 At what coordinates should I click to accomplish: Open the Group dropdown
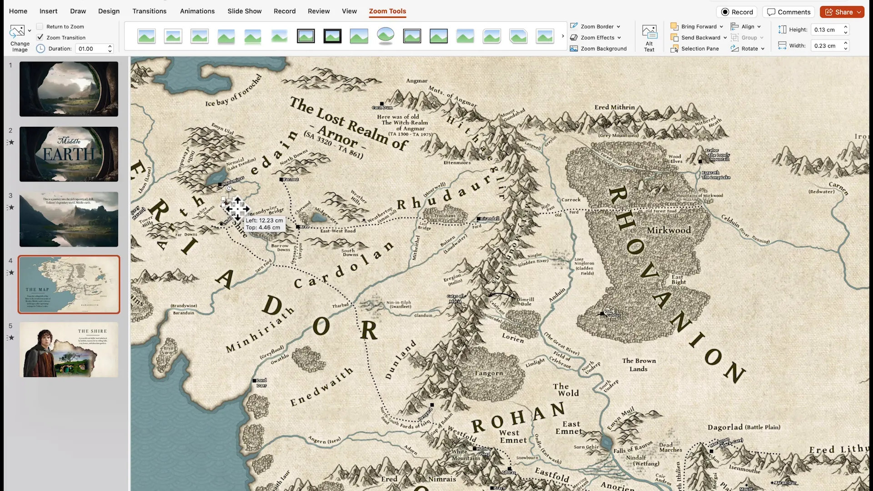(747, 38)
